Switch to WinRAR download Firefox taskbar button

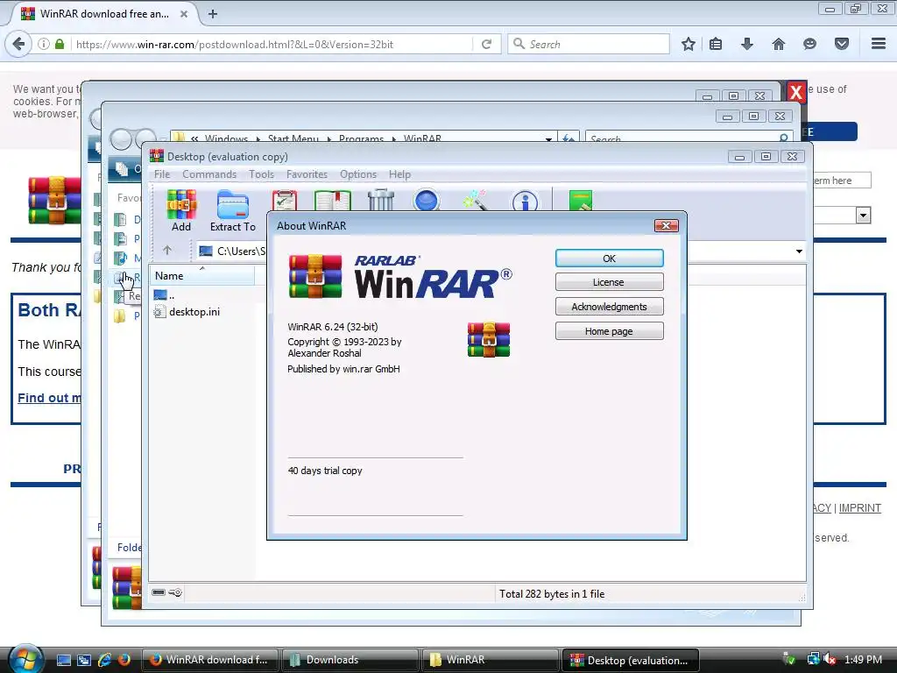coord(209,660)
